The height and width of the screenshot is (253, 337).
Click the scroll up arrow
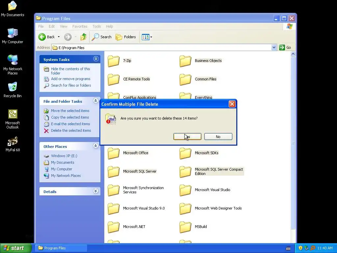293,54
